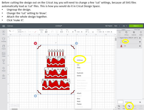144x110 pixels.
Task: Click the Weld icon at panel bottom
Action: 124,106
